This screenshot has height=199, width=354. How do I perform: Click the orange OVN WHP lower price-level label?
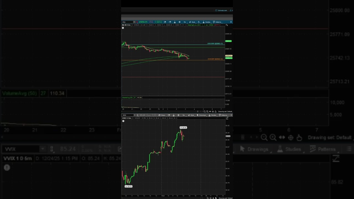(215, 59)
